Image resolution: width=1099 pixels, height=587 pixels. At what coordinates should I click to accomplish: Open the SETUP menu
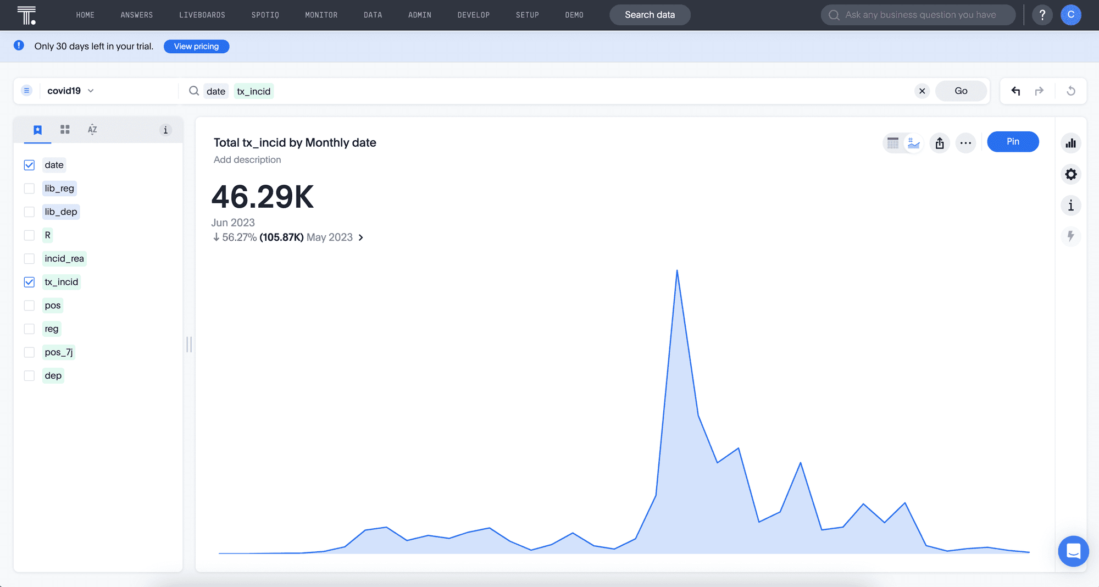[527, 15]
